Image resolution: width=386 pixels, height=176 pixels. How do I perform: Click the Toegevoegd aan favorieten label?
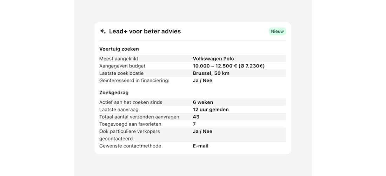(x=130, y=124)
